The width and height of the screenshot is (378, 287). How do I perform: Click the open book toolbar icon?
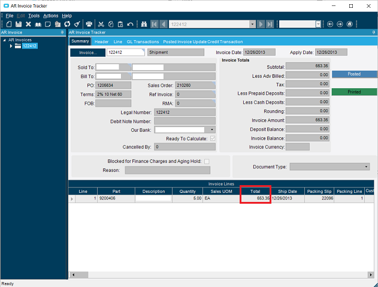pos(38,25)
